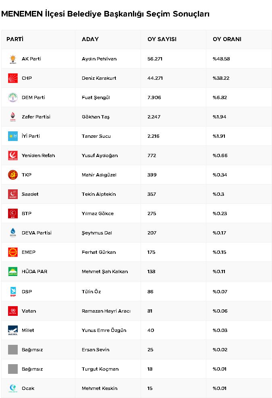This screenshot has width=272, height=398.
Task: Click the DSP dove logo icon
Action: [13, 292]
